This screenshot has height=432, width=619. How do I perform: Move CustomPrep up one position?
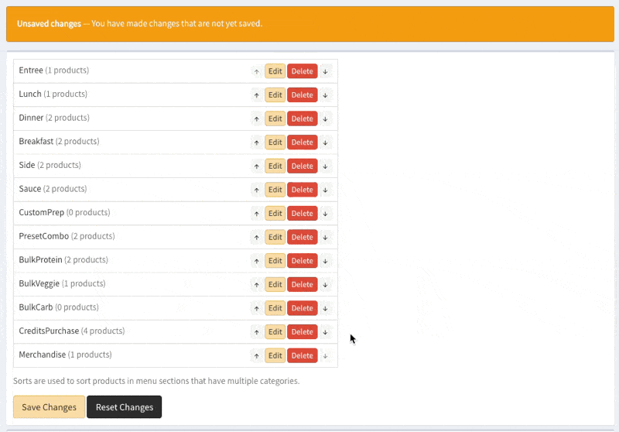click(257, 214)
